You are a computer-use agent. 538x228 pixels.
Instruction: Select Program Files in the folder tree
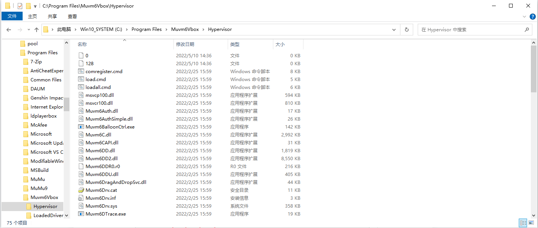coord(43,53)
